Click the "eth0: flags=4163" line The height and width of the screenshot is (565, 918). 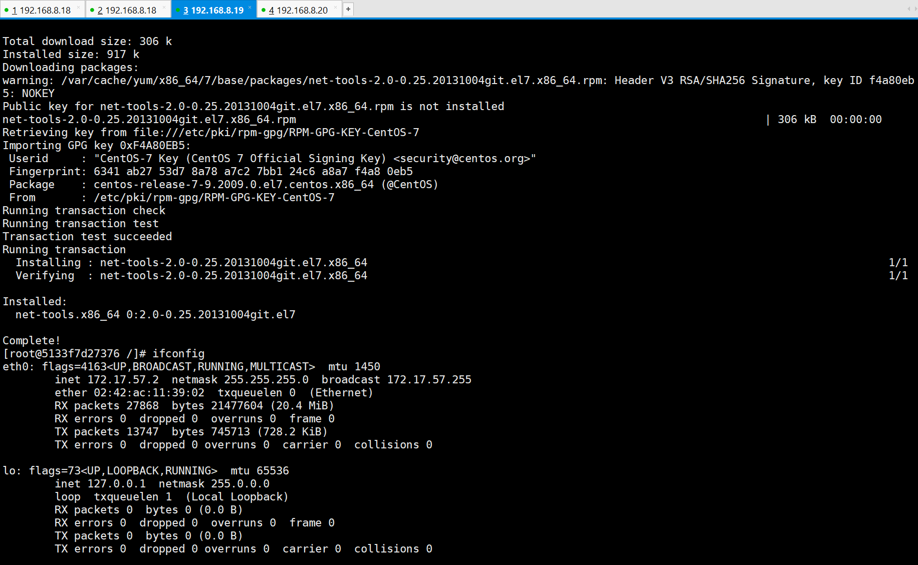[x=191, y=367]
